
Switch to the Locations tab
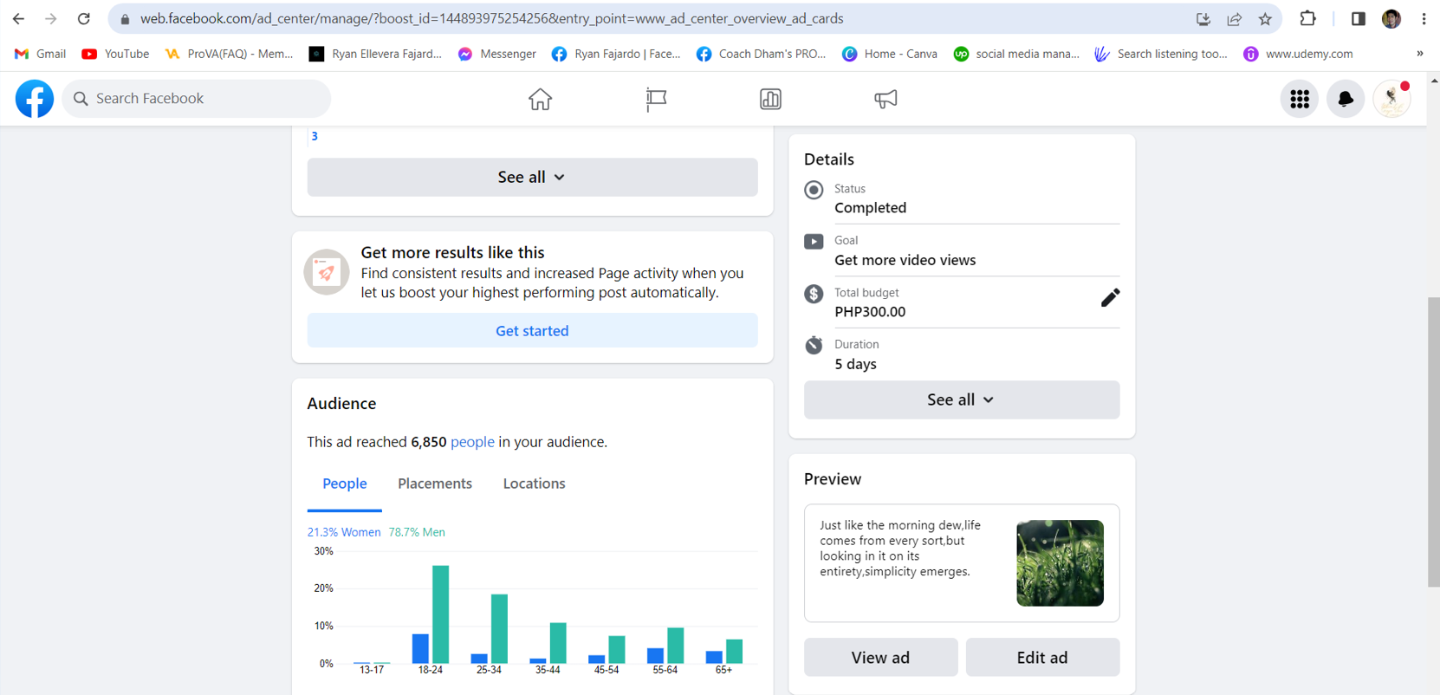(534, 484)
